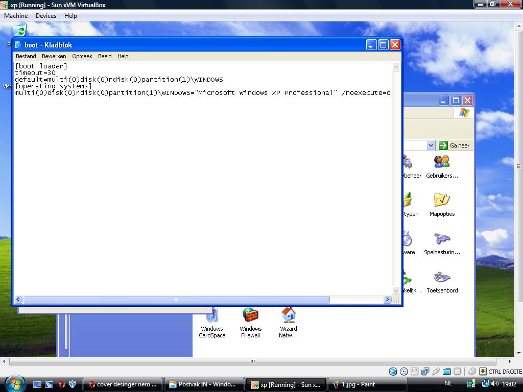
Task: Open the Recycle Bin on the XP desktop
Action: coord(20,30)
